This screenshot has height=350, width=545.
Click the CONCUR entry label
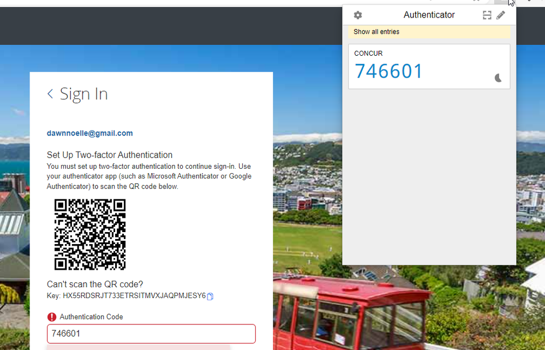point(368,53)
